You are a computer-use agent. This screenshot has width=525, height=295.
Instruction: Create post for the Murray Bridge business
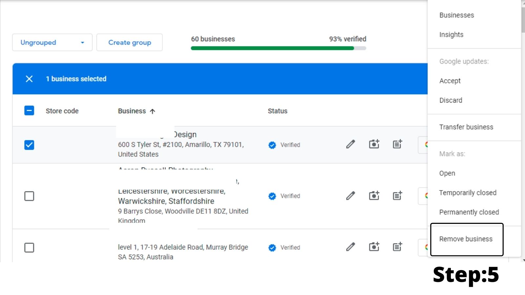tap(397, 247)
